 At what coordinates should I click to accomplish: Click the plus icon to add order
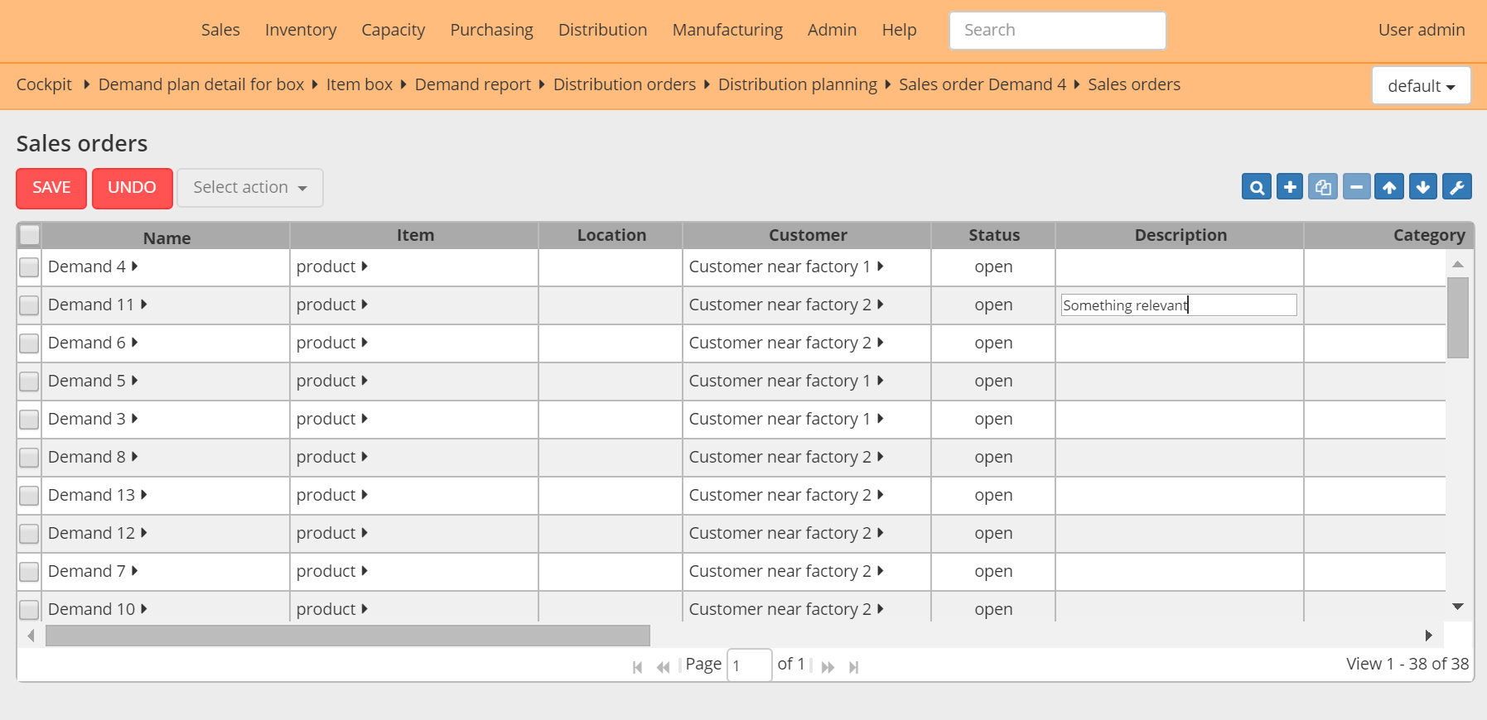[1289, 187]
